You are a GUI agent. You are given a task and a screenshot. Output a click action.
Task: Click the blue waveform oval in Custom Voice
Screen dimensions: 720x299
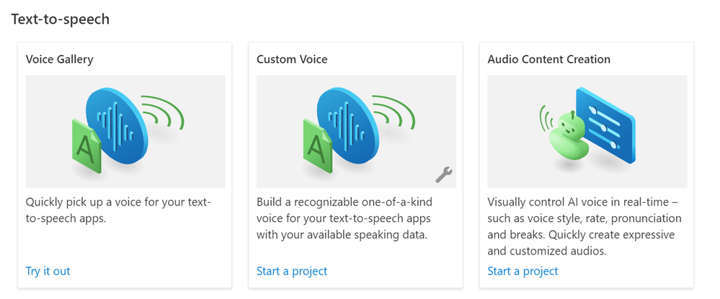coord(347,118)
